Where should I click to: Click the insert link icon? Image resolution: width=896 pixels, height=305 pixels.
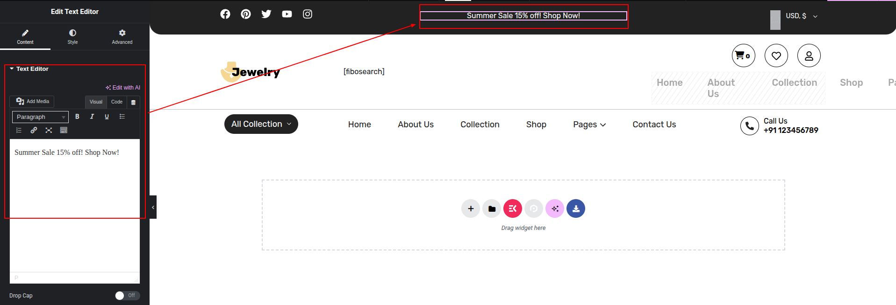(x=34, y=130)
